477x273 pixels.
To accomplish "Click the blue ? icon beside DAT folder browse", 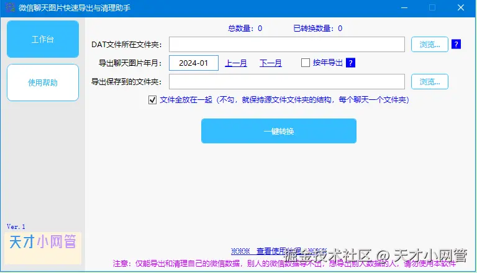I will pyautogui.click(x=456, y=45).
